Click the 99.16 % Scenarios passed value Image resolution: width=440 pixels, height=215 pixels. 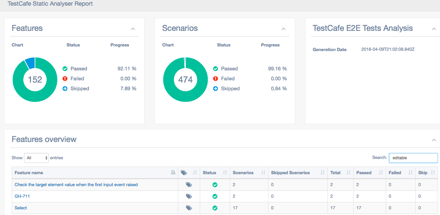277,69
